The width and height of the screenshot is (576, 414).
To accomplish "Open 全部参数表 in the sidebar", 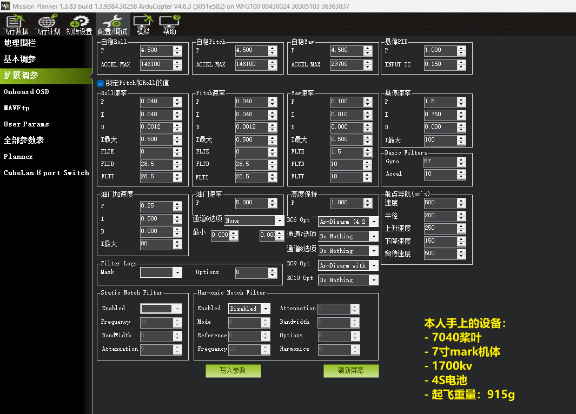I will tap(24, 141).
